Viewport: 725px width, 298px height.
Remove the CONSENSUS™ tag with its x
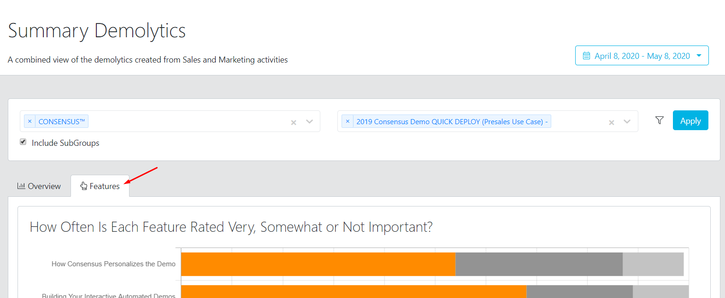pyautogui.click(x=30, y=121)
